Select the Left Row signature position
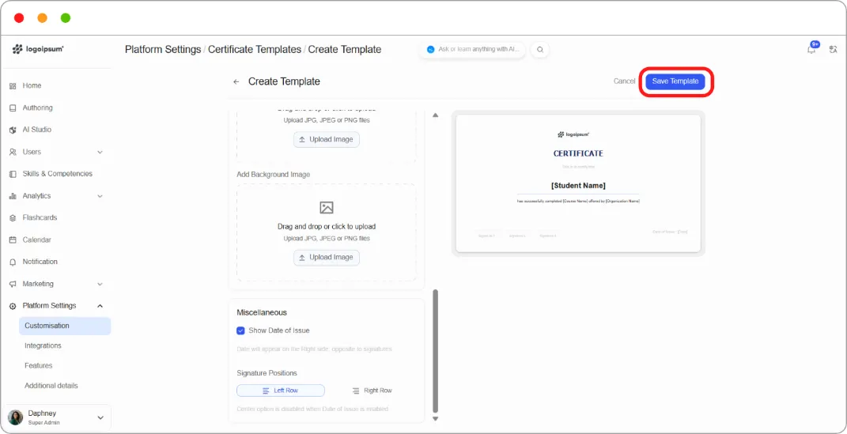The width and height of the screenshot is (847, 434). [281, 391]
